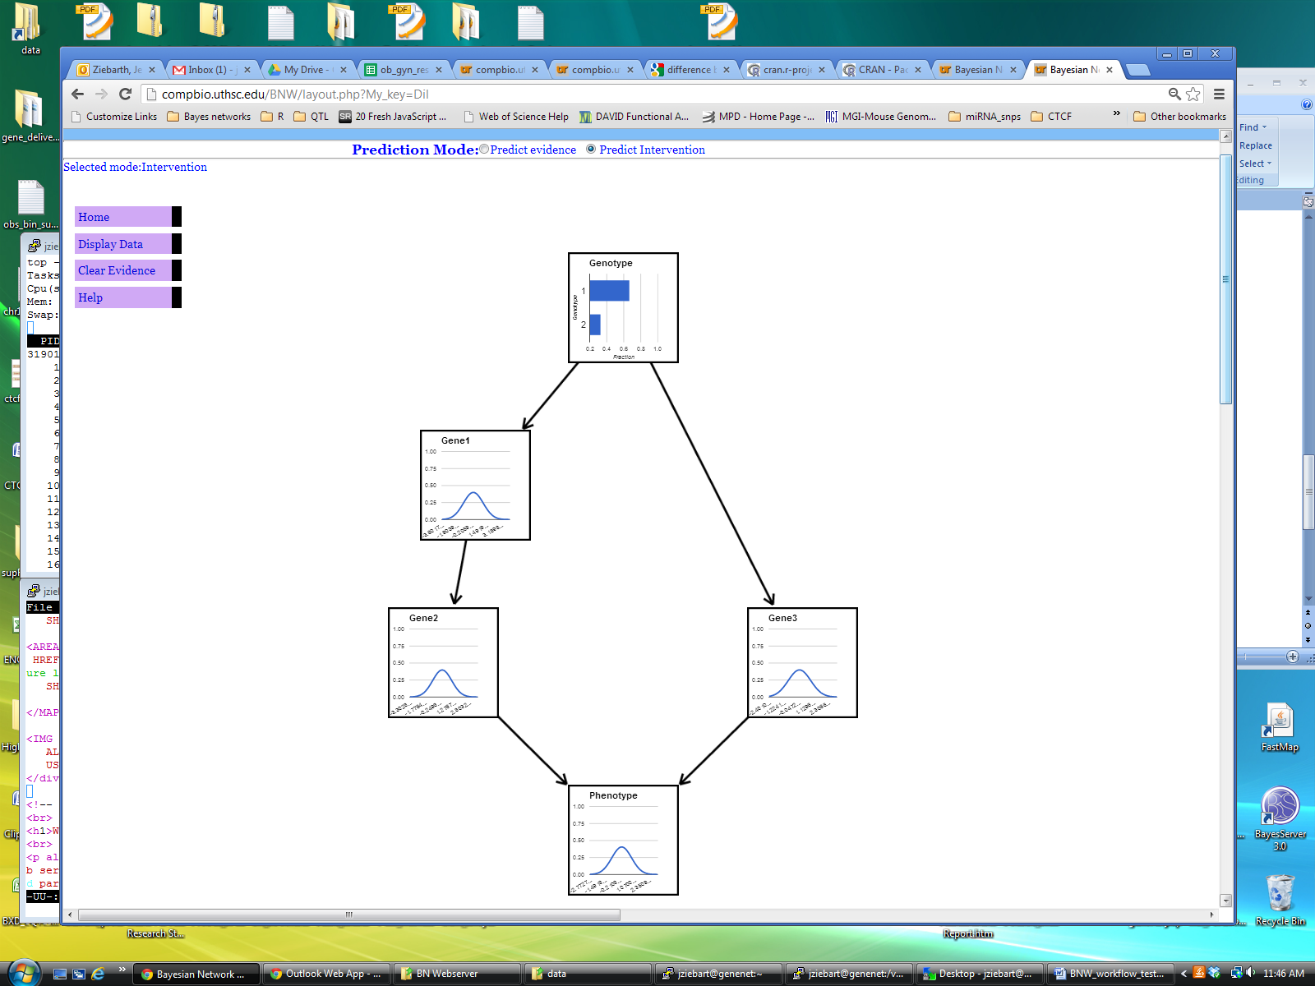Click the taskbar clock 11:46 AM
This screenshot has height=986, width=1315.
tap(1284, 974)
